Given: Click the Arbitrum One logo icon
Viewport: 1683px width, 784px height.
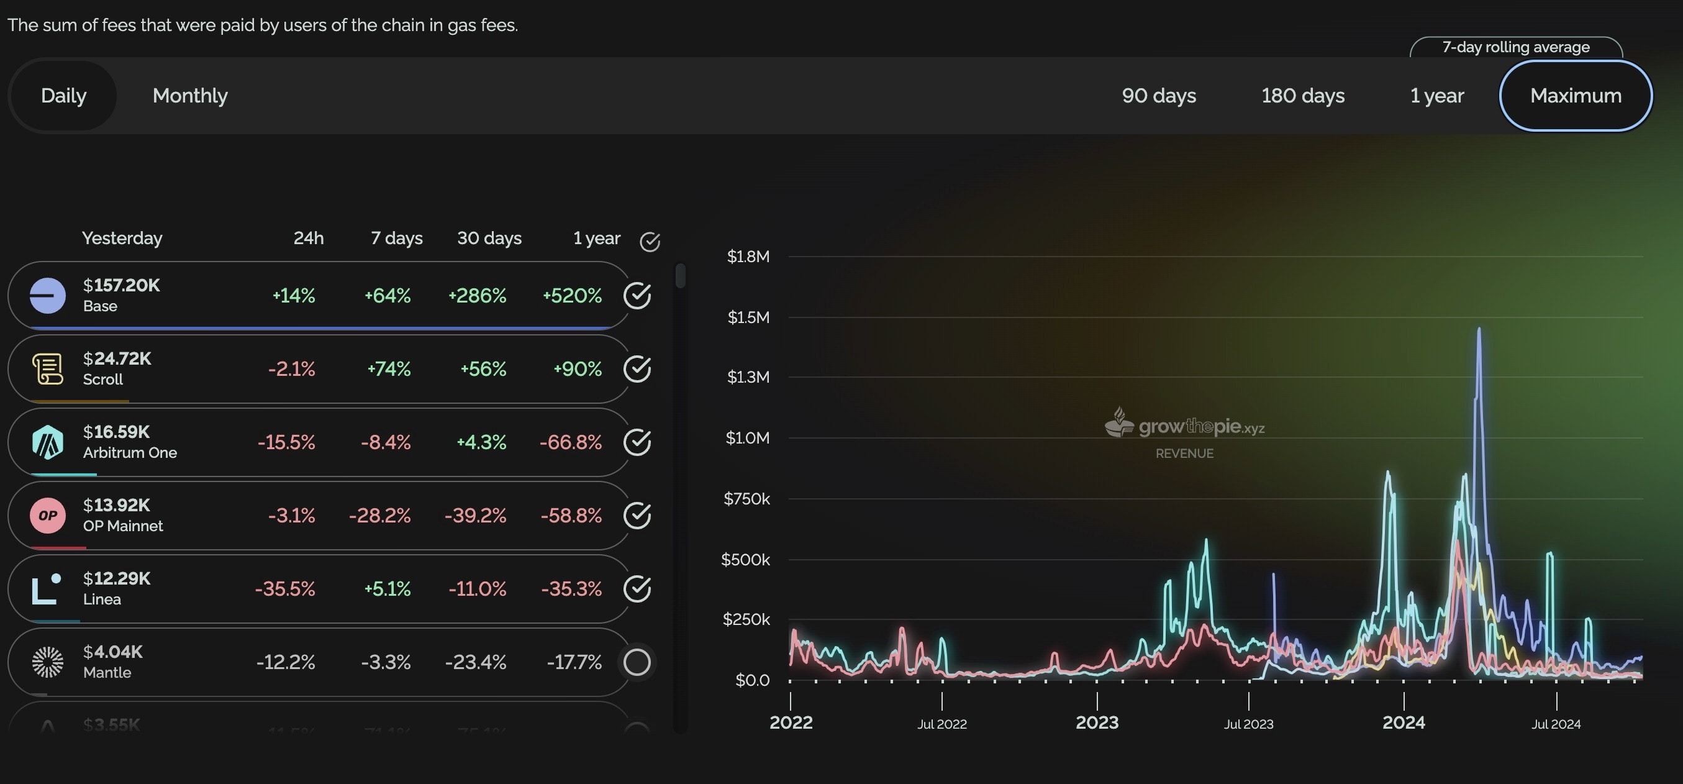Looking at the screenshot, I should tap(48, 442).
